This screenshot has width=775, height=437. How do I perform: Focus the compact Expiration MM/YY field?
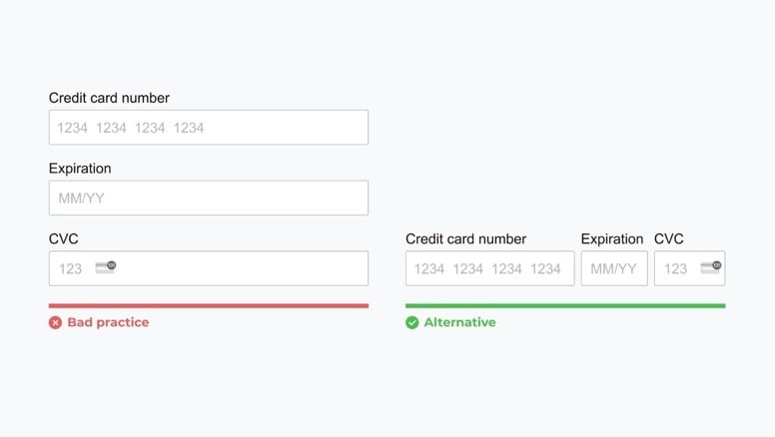pos(614,268)
